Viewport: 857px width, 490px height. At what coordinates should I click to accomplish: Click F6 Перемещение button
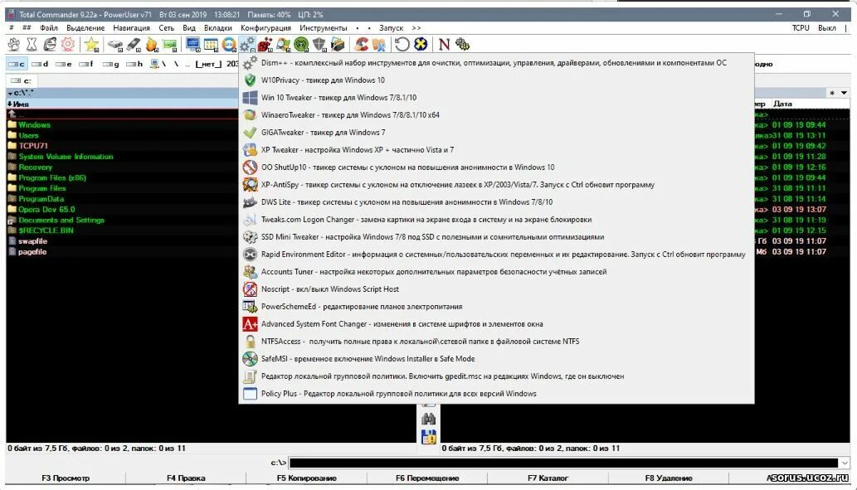point(427,478)
